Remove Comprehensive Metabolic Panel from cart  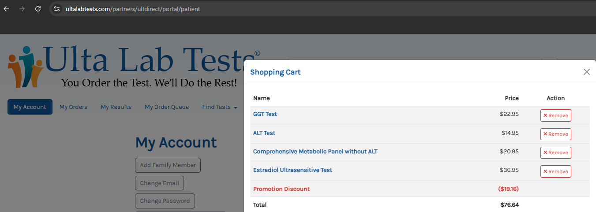point(555,152)
